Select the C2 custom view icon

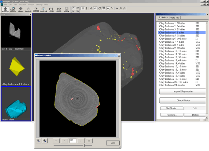click(59, 9)
